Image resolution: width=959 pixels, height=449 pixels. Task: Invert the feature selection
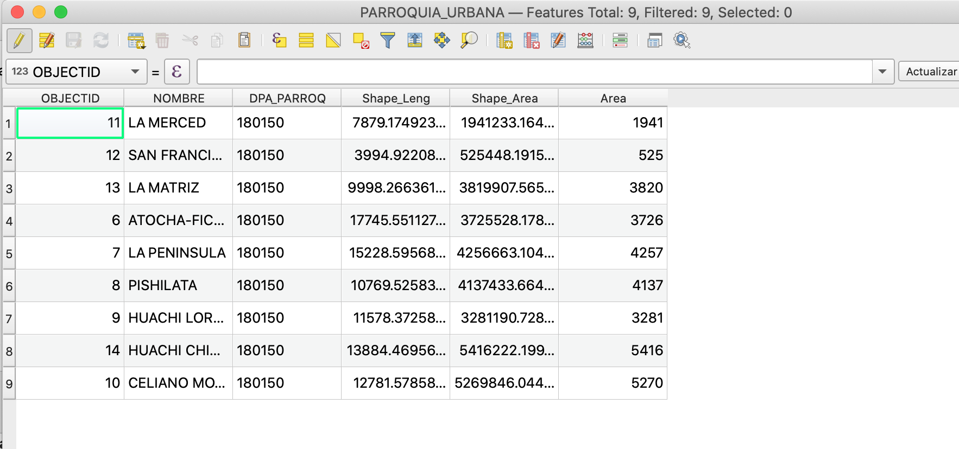click(x=333, y=40)
